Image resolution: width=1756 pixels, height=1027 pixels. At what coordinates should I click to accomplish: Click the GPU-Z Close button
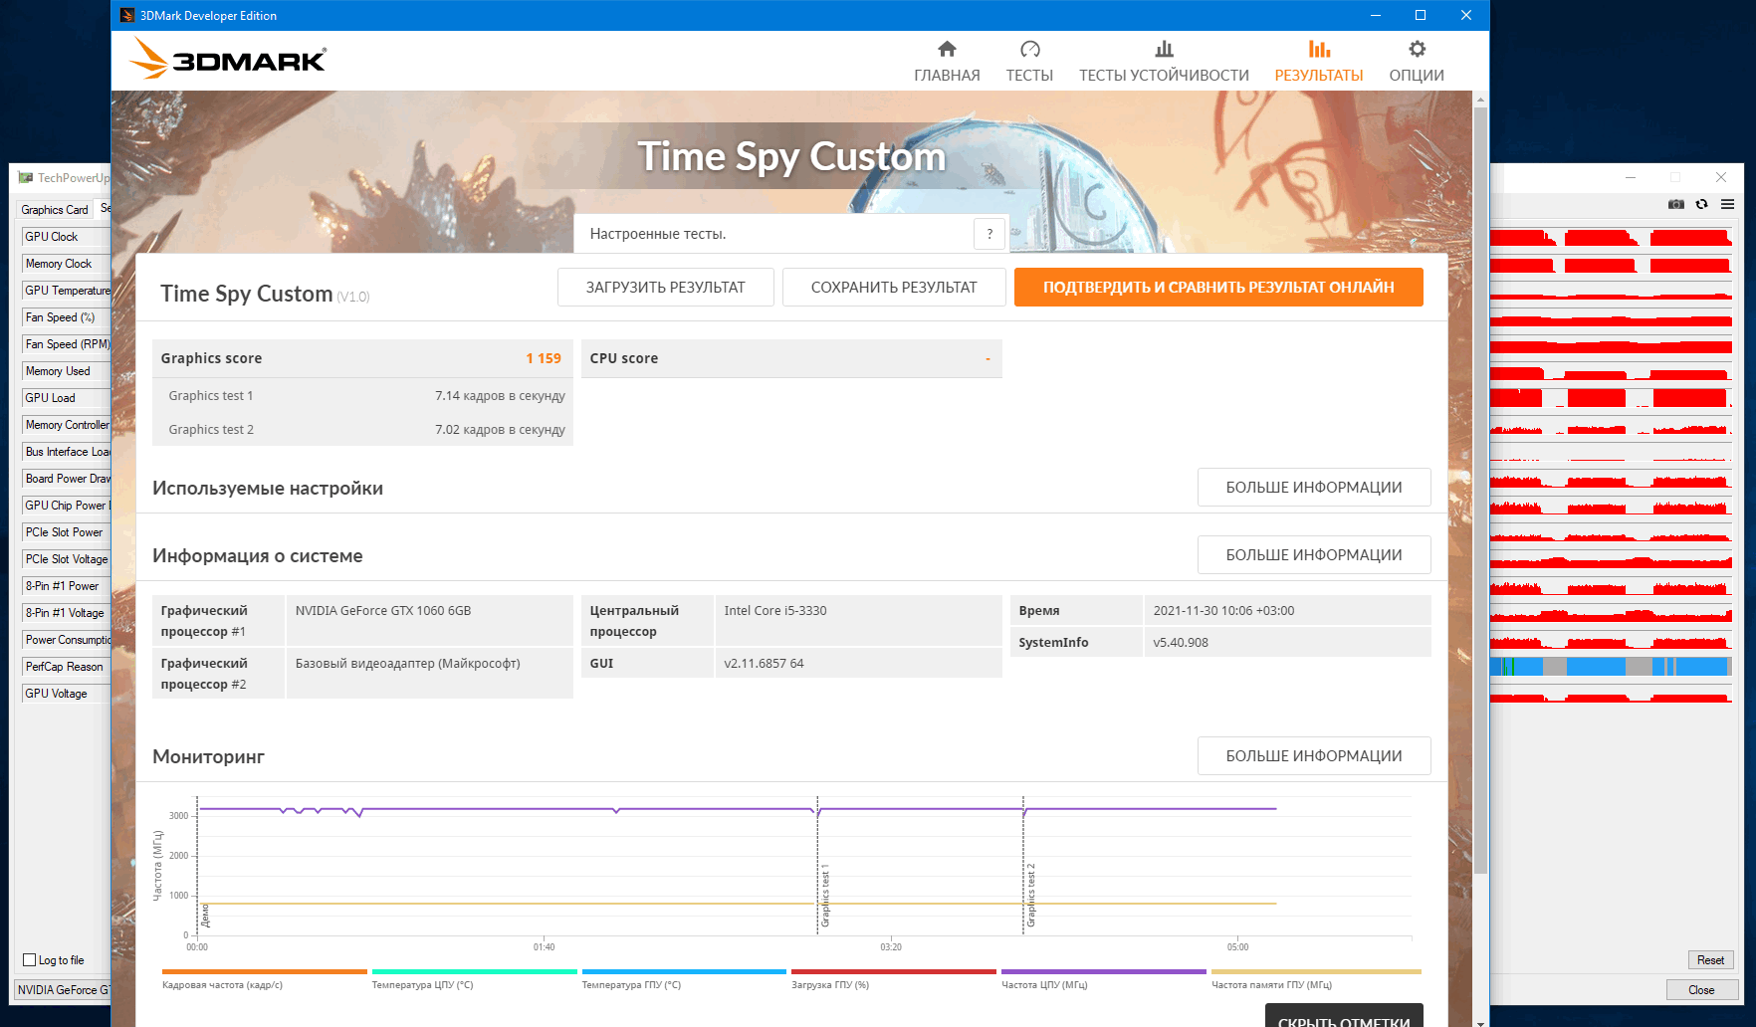1701,990
